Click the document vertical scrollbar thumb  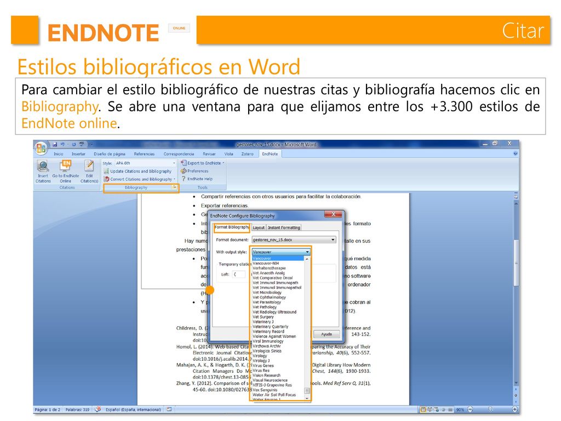pyautogui.click(x=516, y=263)
